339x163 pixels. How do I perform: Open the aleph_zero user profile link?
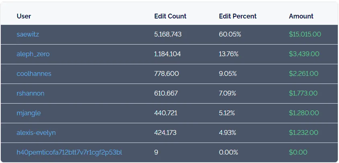tap(33, 54)
